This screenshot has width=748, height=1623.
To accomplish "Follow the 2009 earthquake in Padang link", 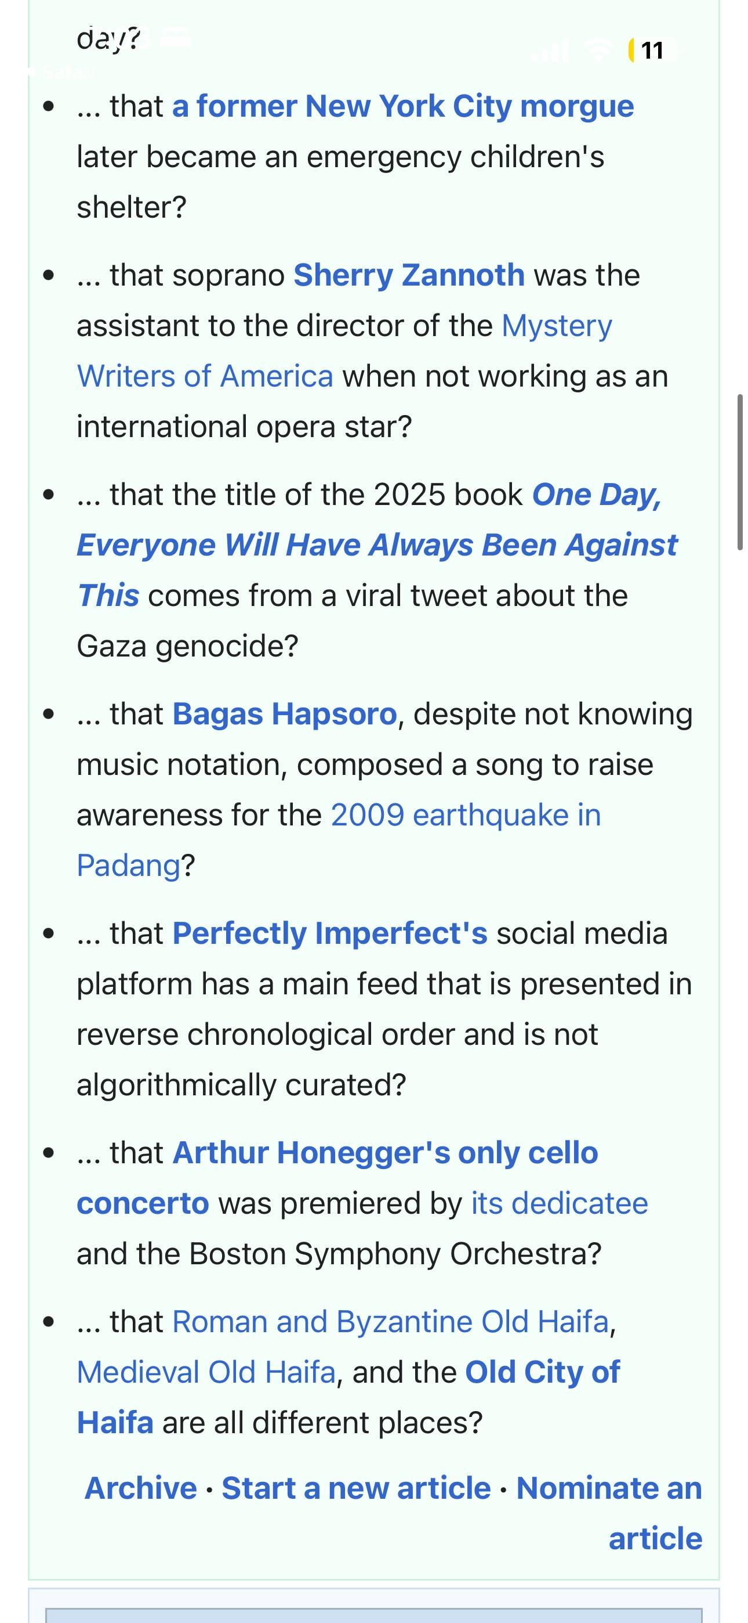I will [x=339, y=840].
